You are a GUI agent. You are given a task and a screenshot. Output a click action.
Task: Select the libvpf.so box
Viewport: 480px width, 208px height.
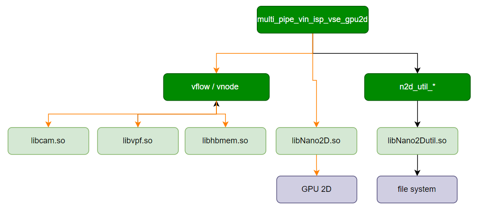pyautogui.click(x=138, y=141)
